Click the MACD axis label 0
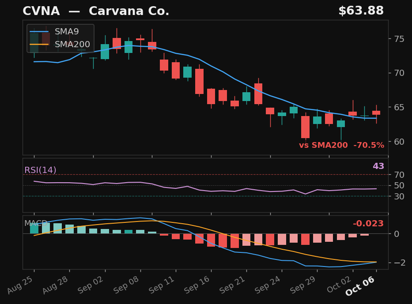Viewport: 412px width, 304px height. click(x=397, y=234)
